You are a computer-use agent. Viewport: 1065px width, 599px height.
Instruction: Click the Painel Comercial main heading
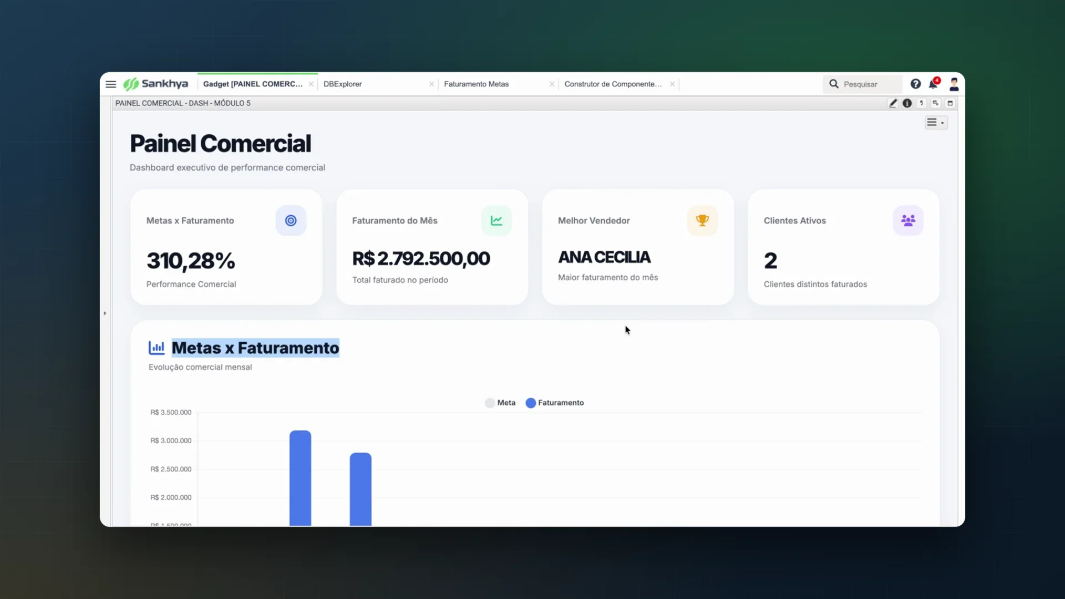[220, 144]
